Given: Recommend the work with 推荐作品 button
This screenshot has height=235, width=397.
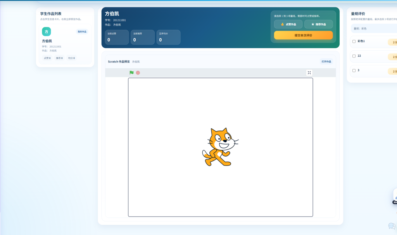Looking at the screenshot, I should (x=319, y=24).
